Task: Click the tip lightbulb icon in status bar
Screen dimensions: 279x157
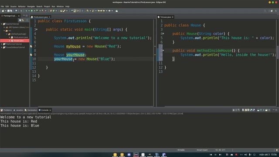Action: (x=277, y=150)
